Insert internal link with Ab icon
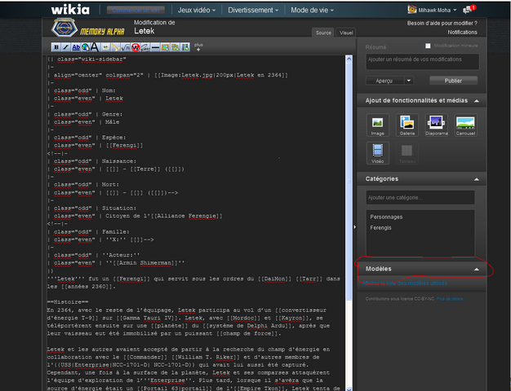Viewport: 511px width, 391px height. point(76,47)
